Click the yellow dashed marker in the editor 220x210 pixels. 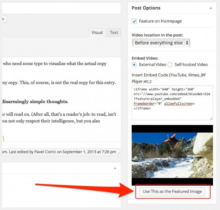[3, 139]
